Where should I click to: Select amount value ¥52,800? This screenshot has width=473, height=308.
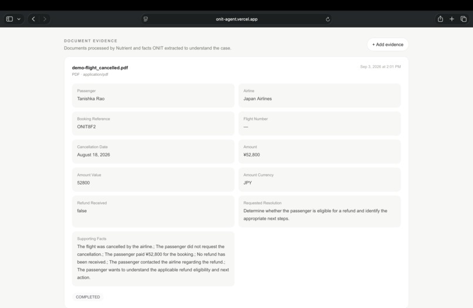(252, 155)
